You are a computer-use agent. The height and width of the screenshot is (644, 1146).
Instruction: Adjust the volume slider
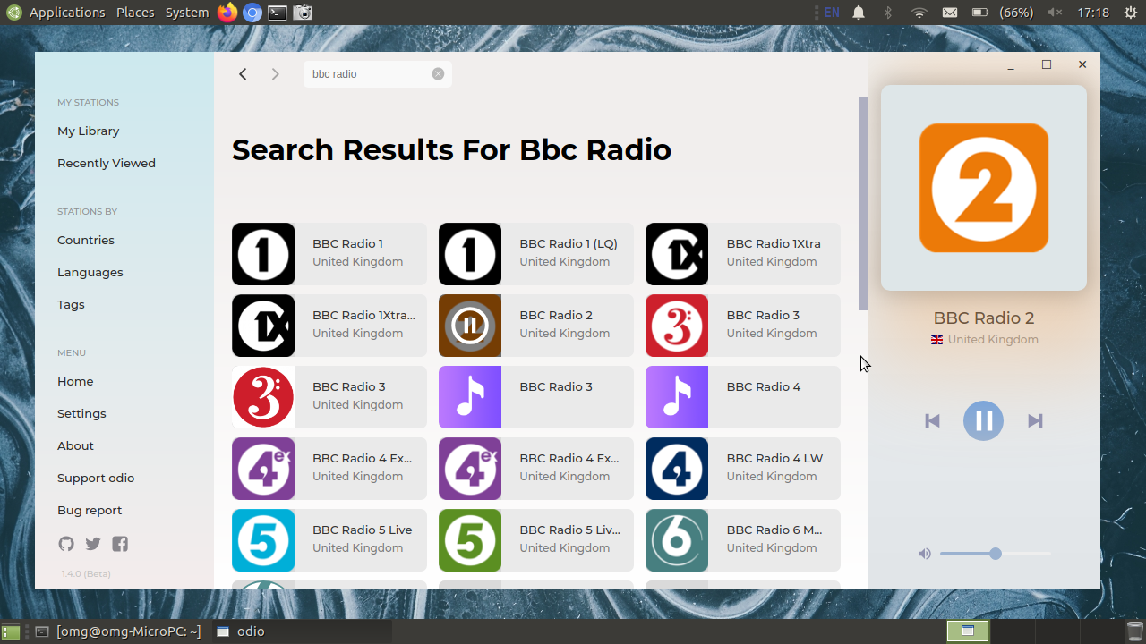coord(995,554)
